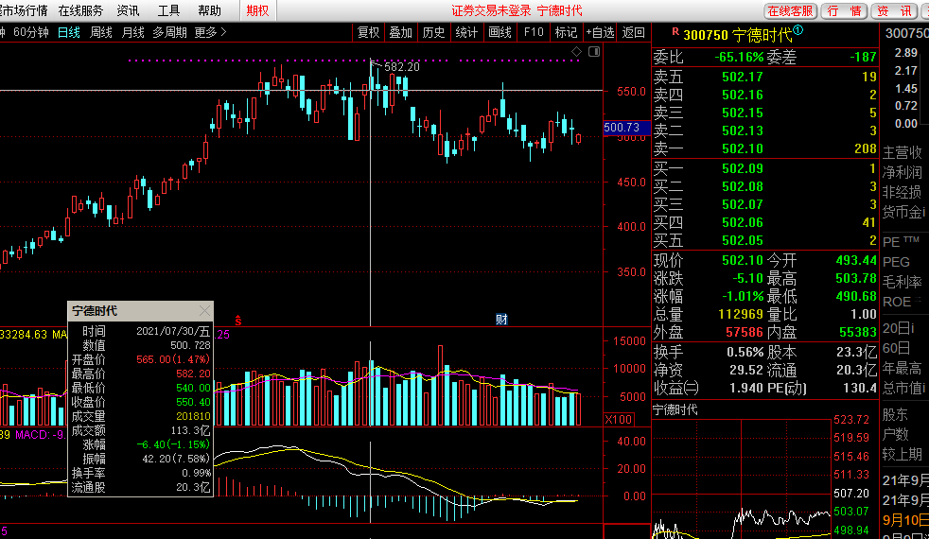The height and width of the screenshot is (539, 929).
Task: Switch to 多周期 multi-period view
Action: click(169, 32)
